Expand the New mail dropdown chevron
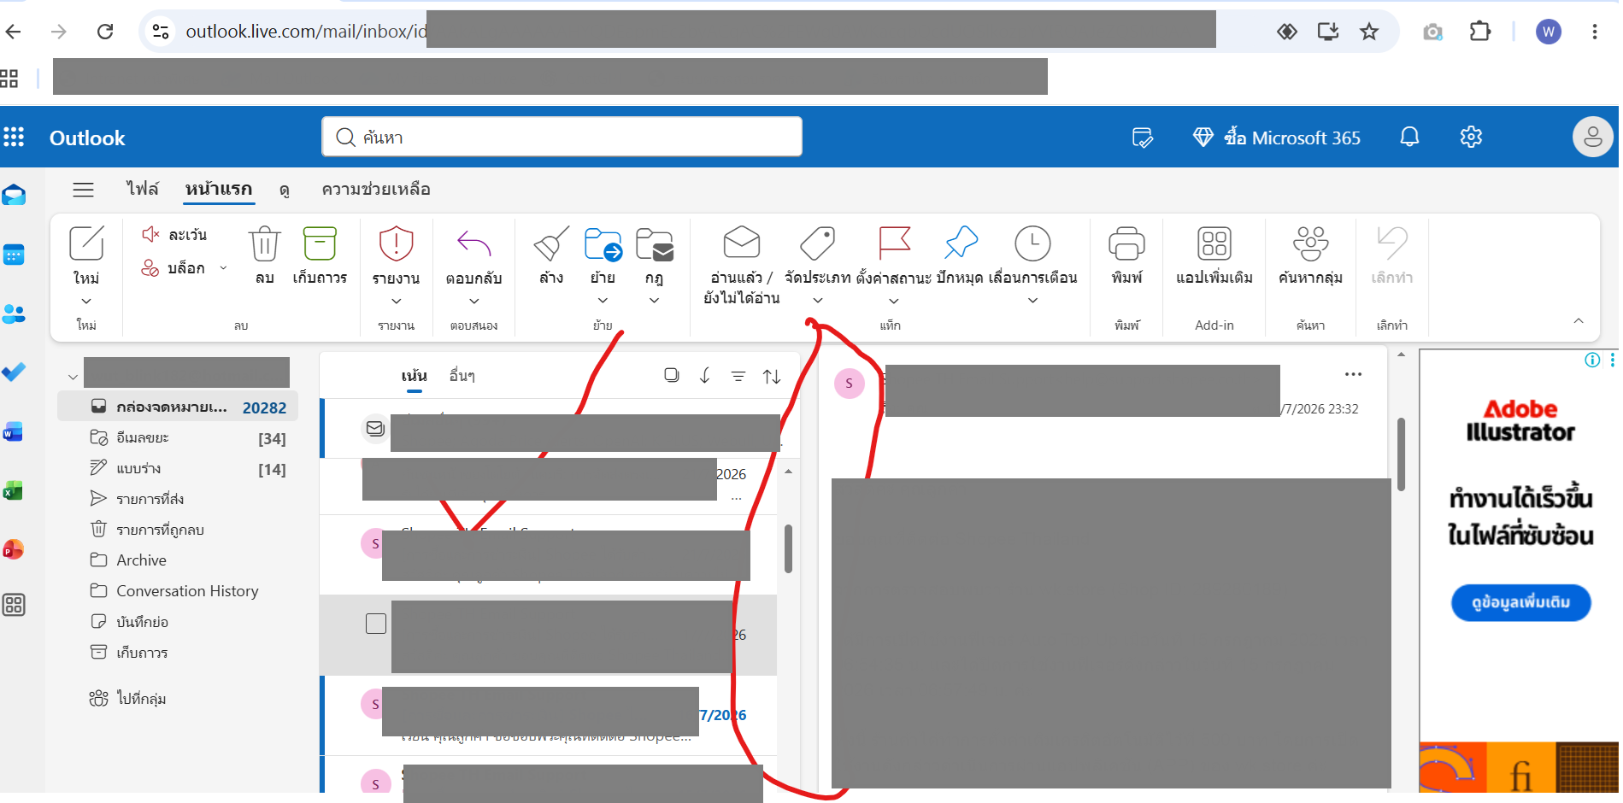The image size is (1623, 803). (86, 302)
